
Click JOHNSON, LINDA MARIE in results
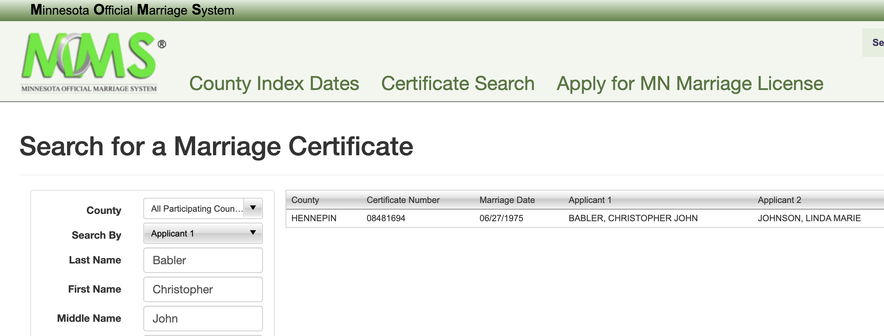click(x=809, y=218)
